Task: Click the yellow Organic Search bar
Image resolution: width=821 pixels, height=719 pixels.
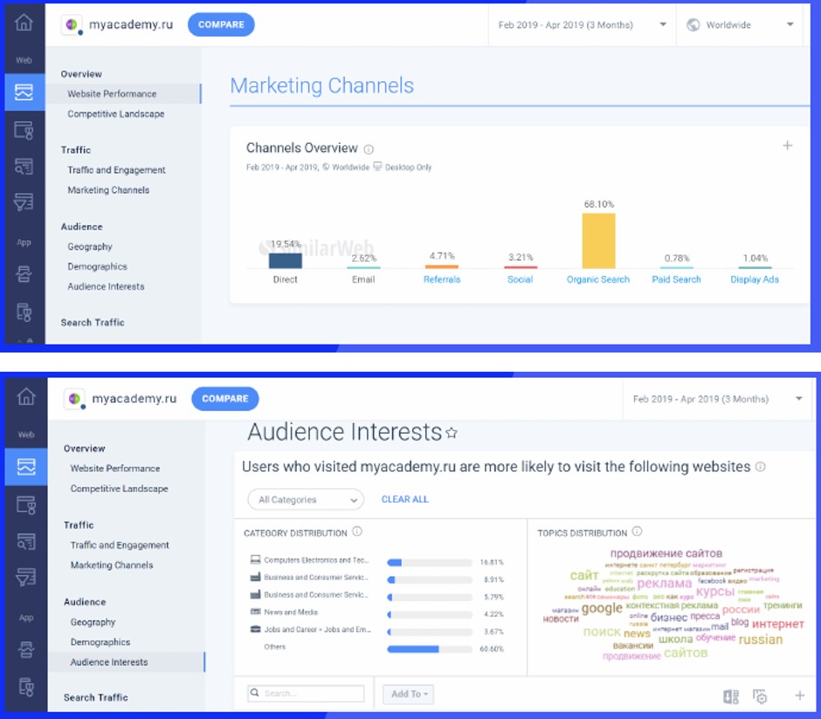Action: coord(598,241)
